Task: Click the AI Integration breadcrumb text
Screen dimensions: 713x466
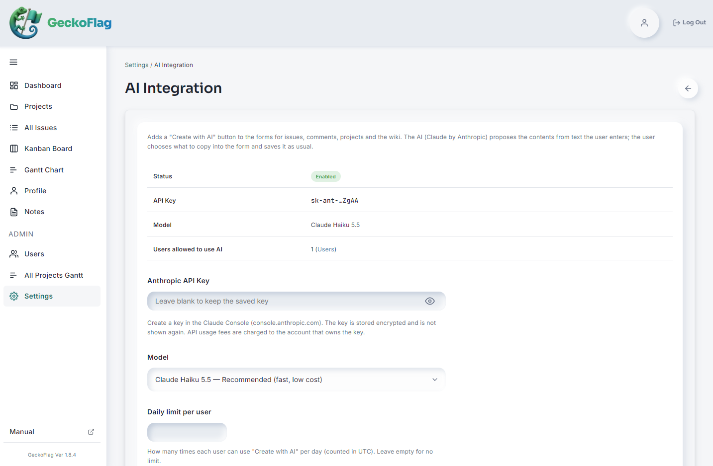Action: pyautogui.click(x=174, y=65)
